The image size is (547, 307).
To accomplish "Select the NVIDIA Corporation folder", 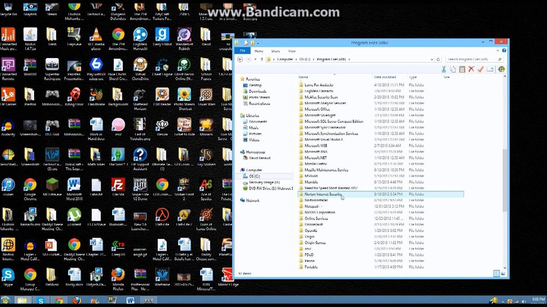I will pos(320,212).
